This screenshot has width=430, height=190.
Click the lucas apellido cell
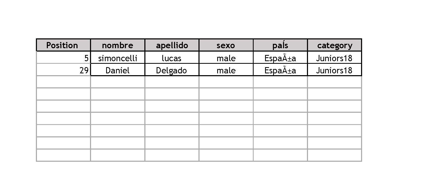[x=172, y=58]
